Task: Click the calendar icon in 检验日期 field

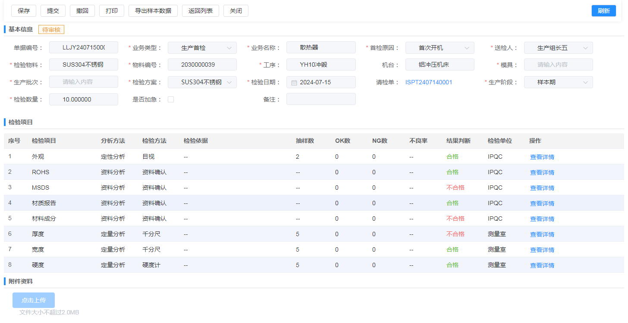Action: pos(294,82)
